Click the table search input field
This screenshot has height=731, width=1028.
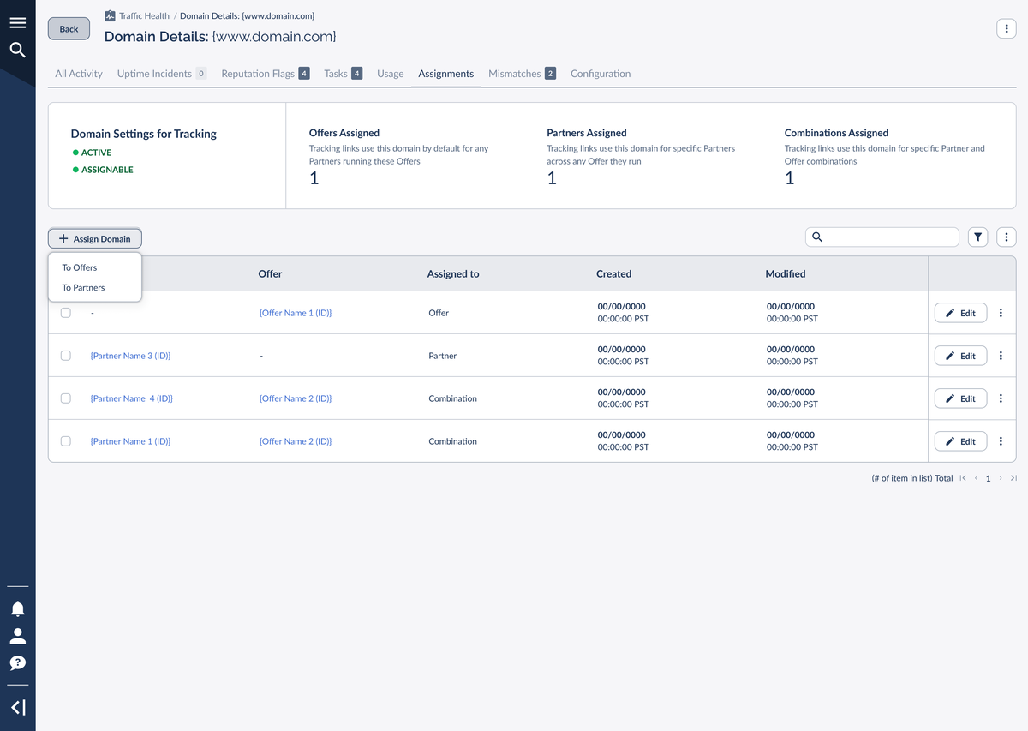point(882,237)
